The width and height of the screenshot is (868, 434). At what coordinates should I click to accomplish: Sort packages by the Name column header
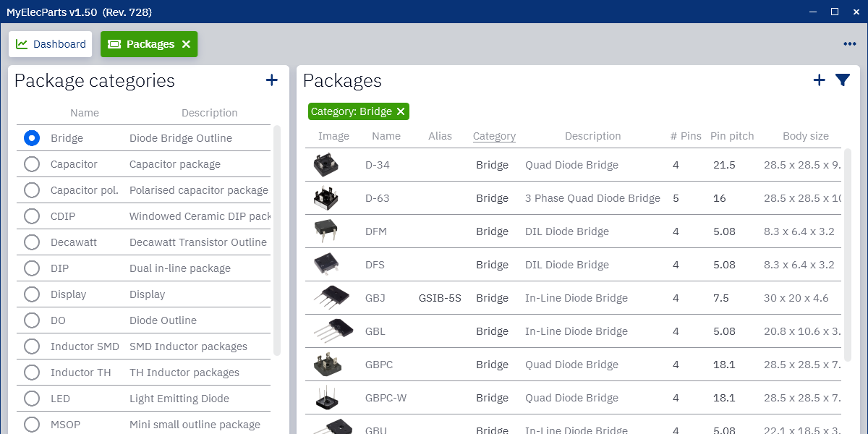coord(386,136)
